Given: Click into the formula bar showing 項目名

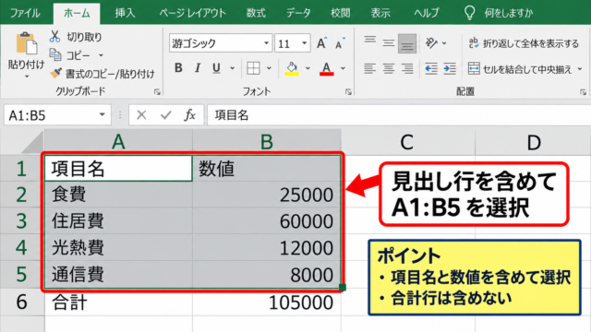Looking at the screenshot, I should pos(399,114).
